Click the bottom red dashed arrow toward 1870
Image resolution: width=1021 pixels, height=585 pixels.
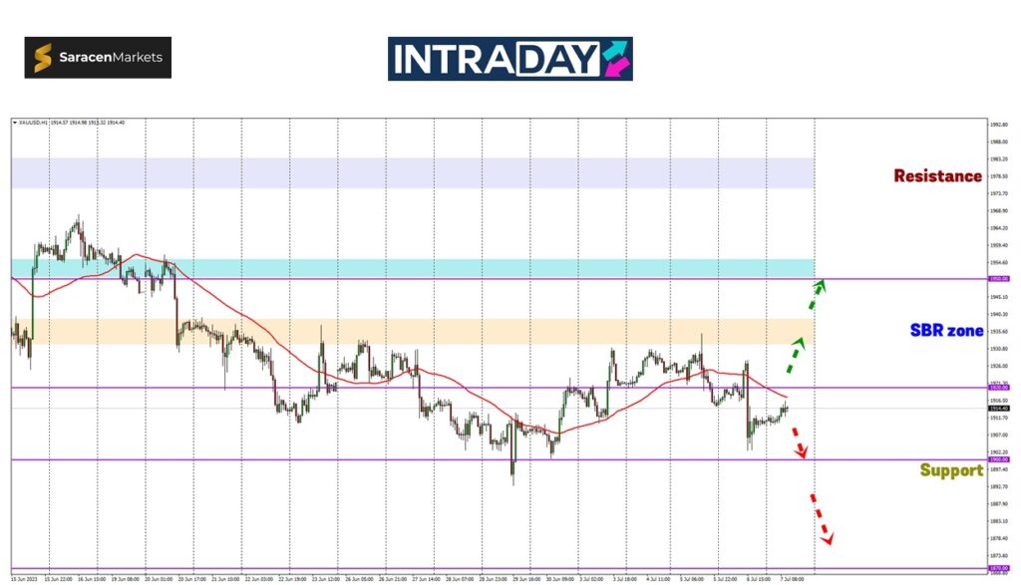[821, 518]
